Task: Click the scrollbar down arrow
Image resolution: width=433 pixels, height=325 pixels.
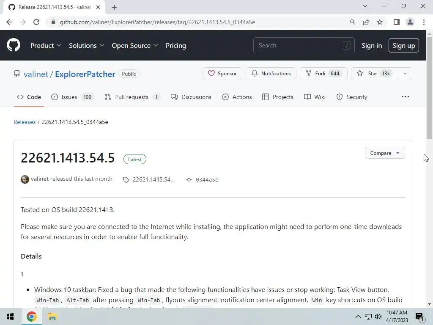Action: pos(429,304)
